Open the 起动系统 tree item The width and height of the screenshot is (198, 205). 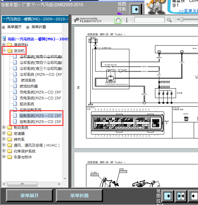[27, 104]
